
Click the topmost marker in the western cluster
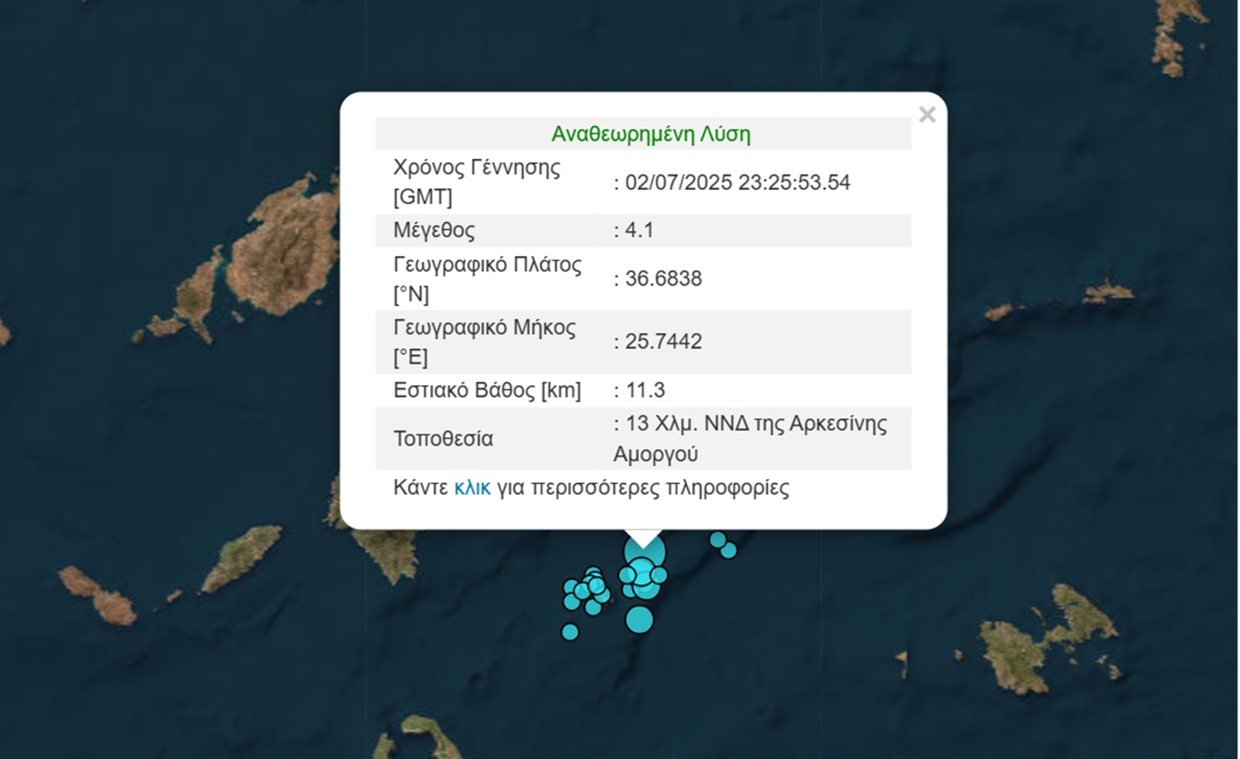(x=592, y=573)
